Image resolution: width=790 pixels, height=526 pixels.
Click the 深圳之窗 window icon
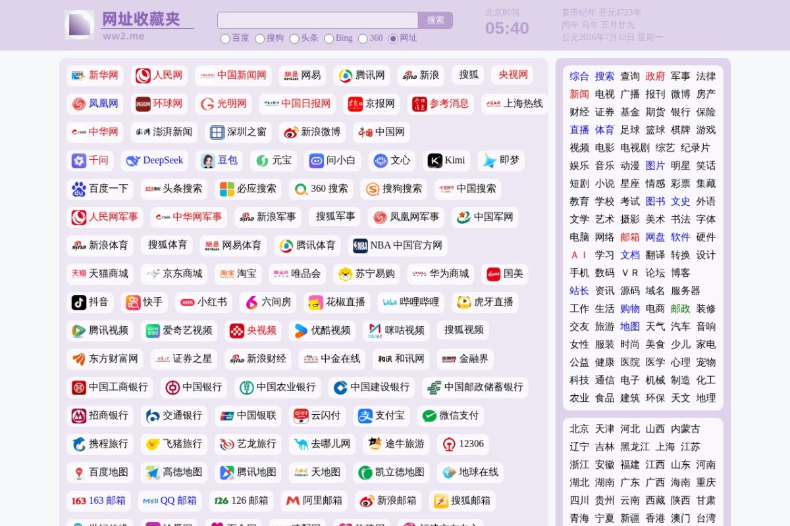tap(217, 132)
